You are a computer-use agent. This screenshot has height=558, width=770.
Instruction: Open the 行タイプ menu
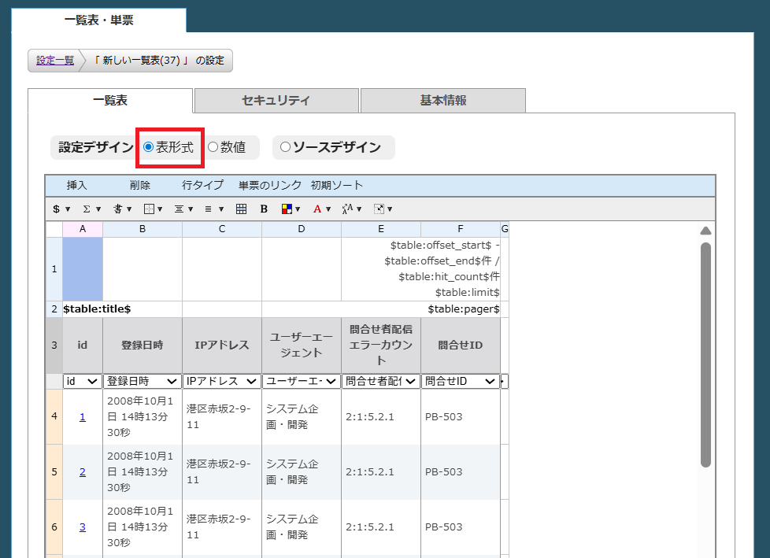(x=202, y=186)
